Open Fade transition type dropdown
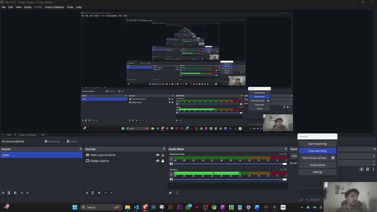The width and height of the screenshot is (377, 212). tap(374, 156)
